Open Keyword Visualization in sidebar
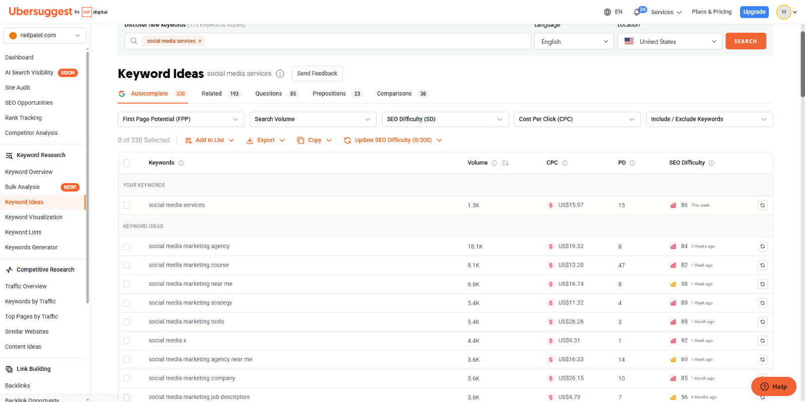 pos(34,217)
